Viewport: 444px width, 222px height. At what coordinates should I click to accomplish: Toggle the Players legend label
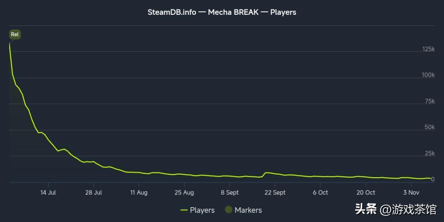(202, 210)
